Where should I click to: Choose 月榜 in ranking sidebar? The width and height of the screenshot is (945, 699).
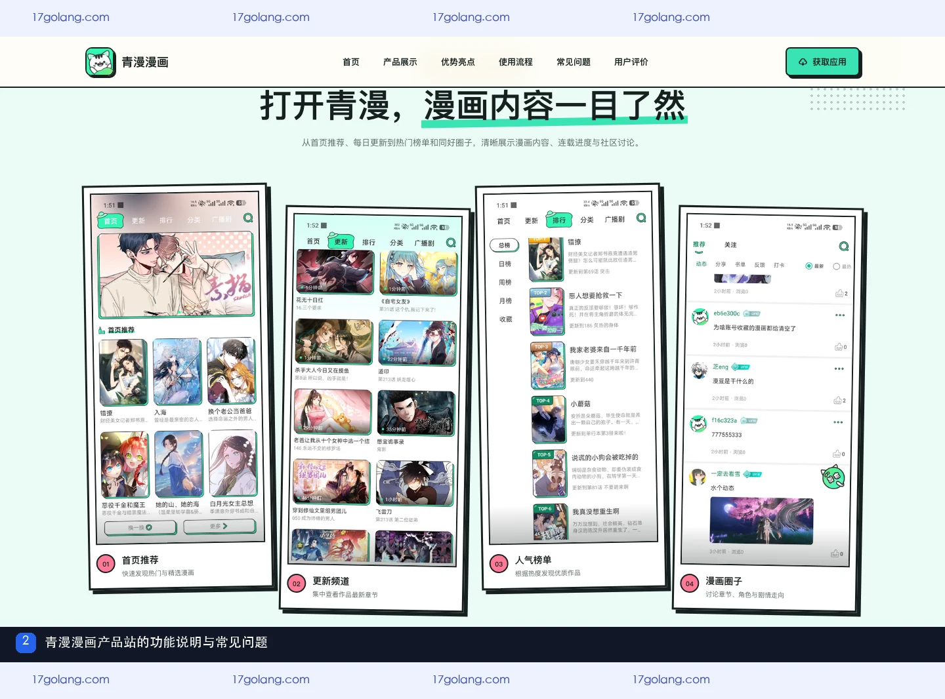pos(505,300)
